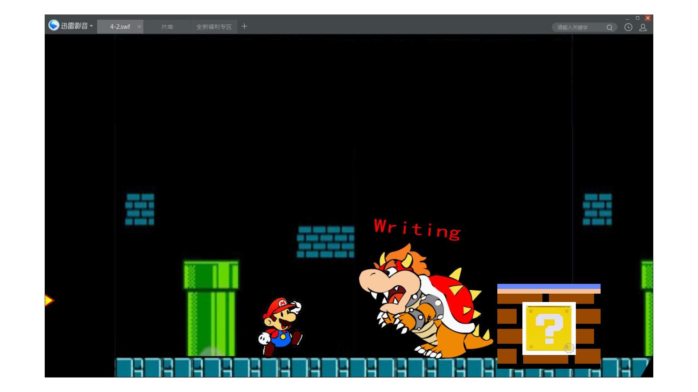Image resolution: width=698 pixels, height=392 pixels.
Task: Click the magnifier search icon
Action: [610, 27]
